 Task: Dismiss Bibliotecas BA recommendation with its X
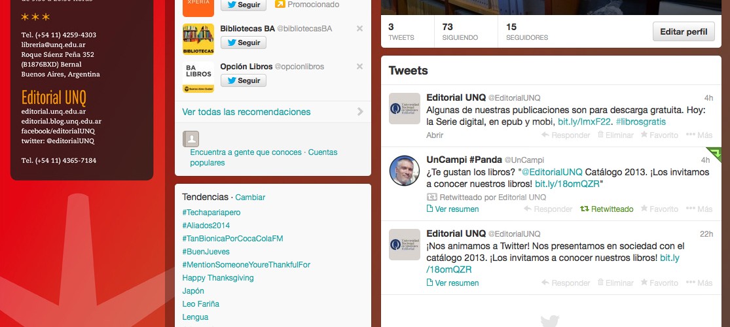pyautogui.click(x=359, y=28)
